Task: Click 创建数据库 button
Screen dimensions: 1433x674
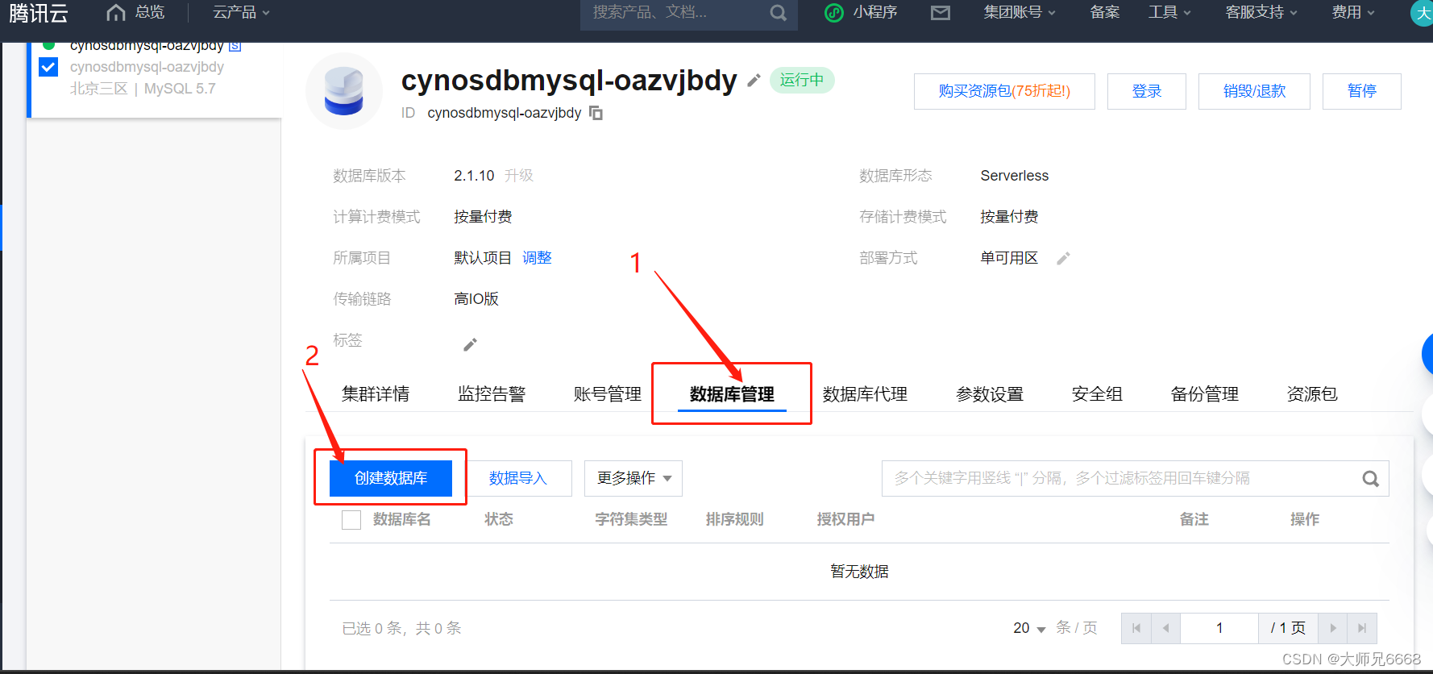Action: tap(391, 478)
